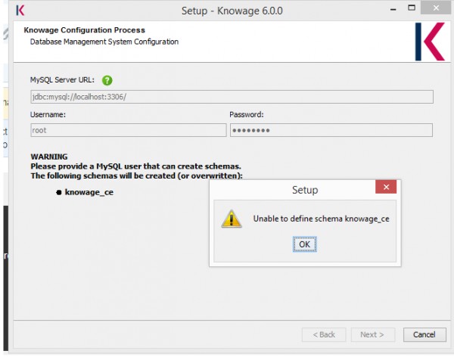
Task: Close the Setup error dialog
Action: pos(386,187)
